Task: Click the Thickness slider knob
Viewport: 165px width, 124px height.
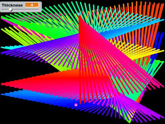Action: point(11,10)
